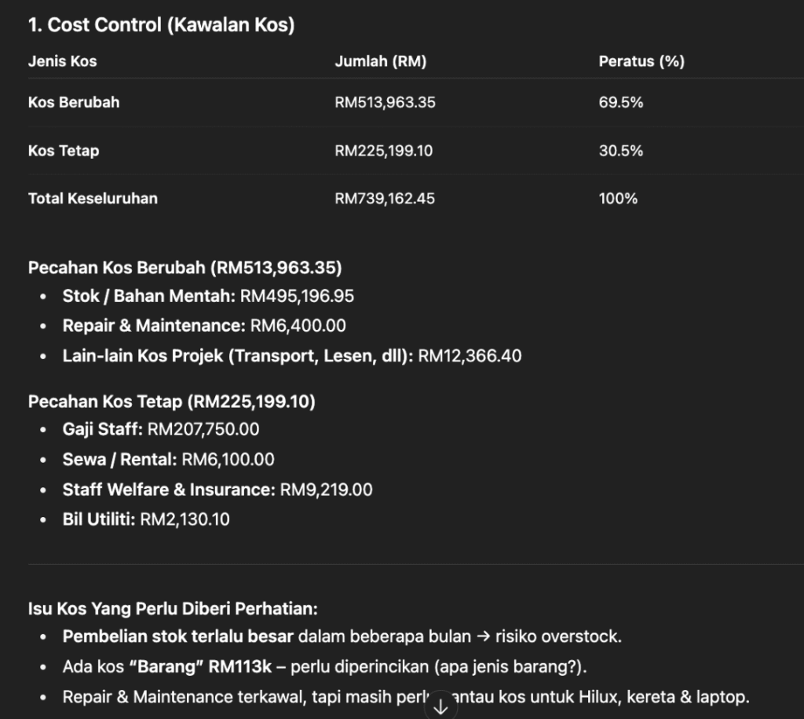Select the RM739,162.45 total amount cell
804x719 pixels.
385,198
